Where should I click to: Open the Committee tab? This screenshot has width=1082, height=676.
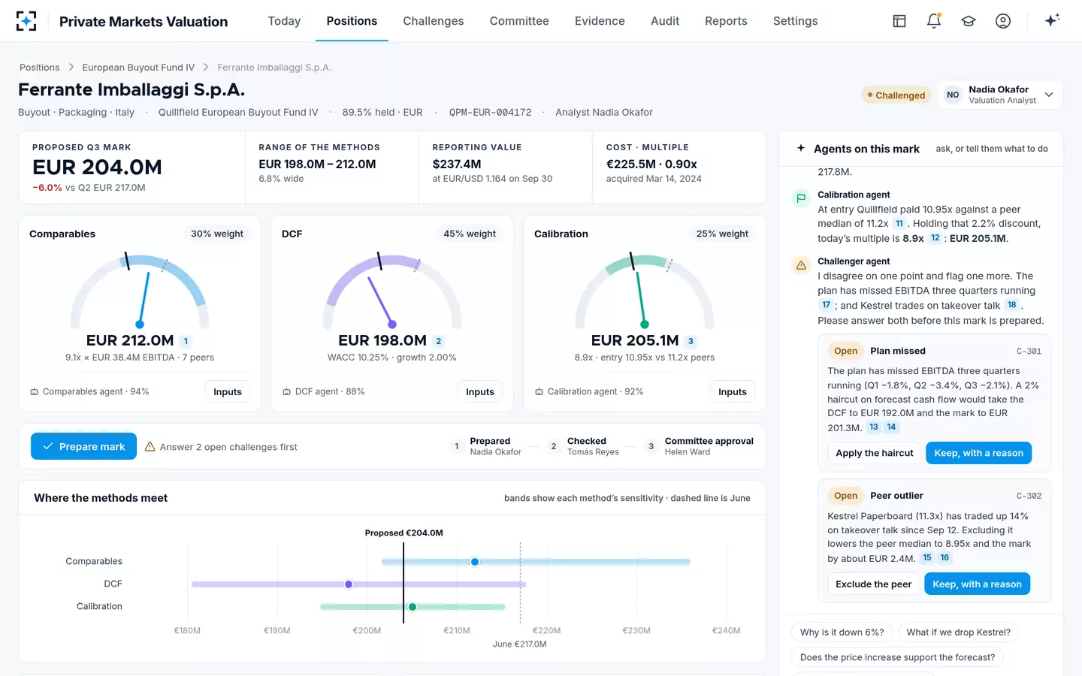(x=519, y=21)
